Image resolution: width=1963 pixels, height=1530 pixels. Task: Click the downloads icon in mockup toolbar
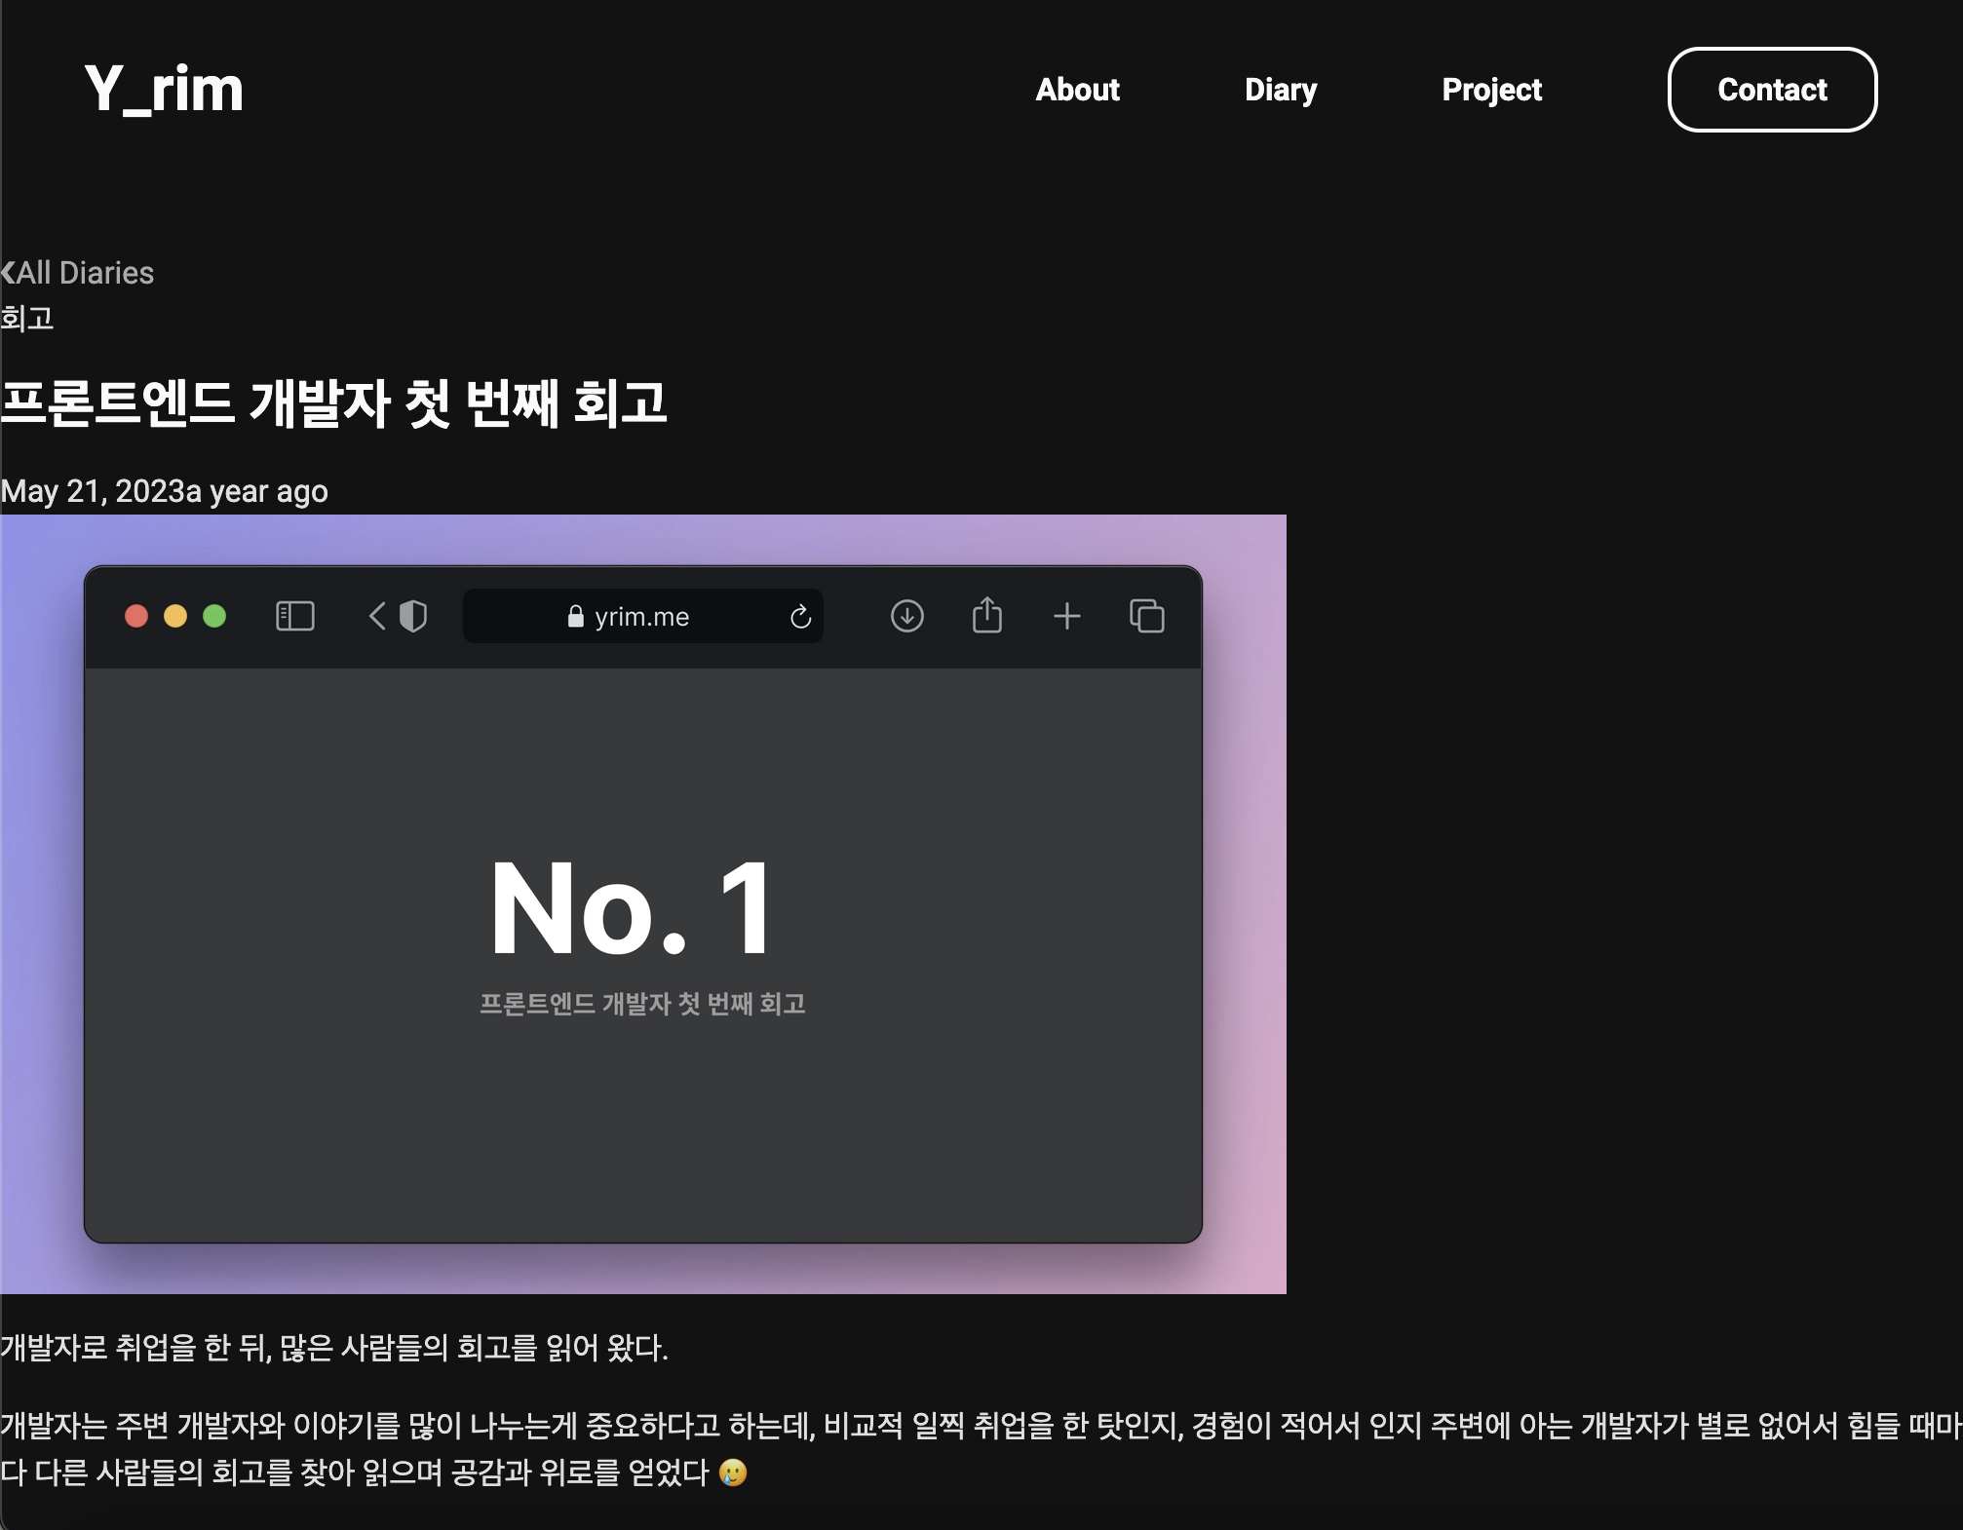pos(906,616)
